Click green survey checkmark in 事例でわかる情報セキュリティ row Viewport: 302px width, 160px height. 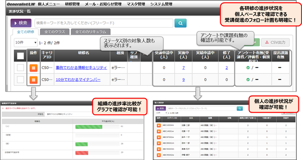(x=248, y=68)
